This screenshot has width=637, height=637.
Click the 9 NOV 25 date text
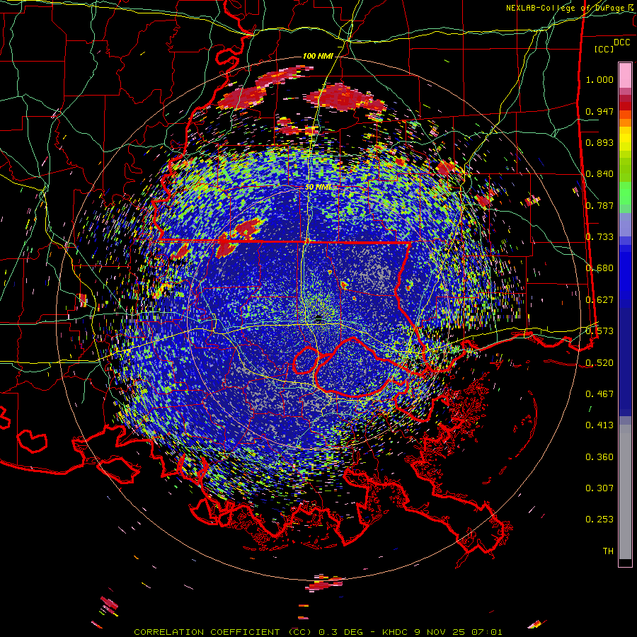point(440,632)
